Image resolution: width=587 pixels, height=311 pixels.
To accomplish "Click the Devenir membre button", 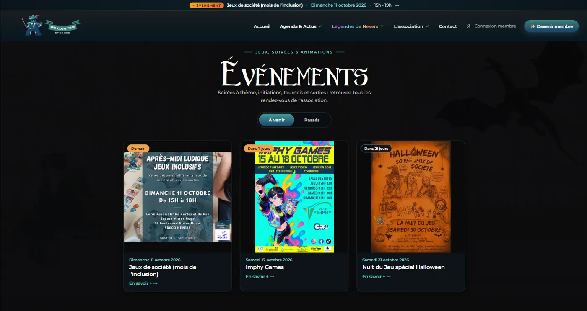I will point(551,26).
